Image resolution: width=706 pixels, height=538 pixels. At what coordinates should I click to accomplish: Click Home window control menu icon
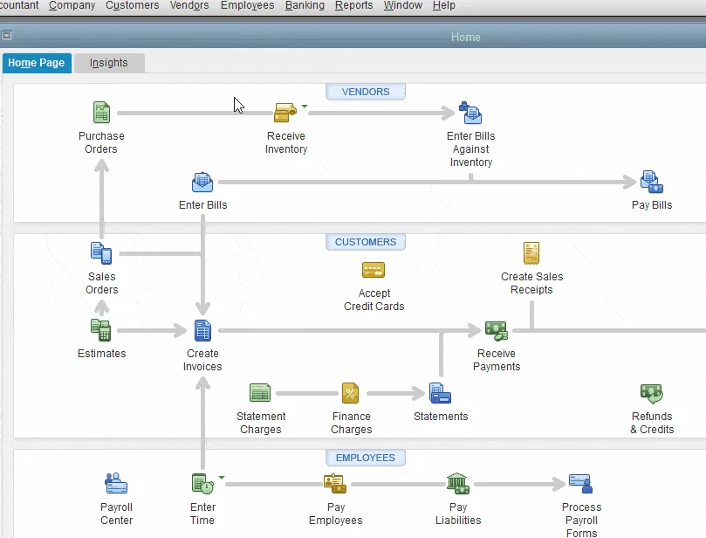(x=6, y=35)
